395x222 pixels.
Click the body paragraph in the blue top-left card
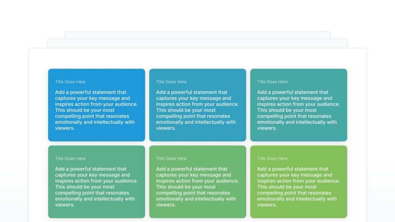[x=96, y=110]
